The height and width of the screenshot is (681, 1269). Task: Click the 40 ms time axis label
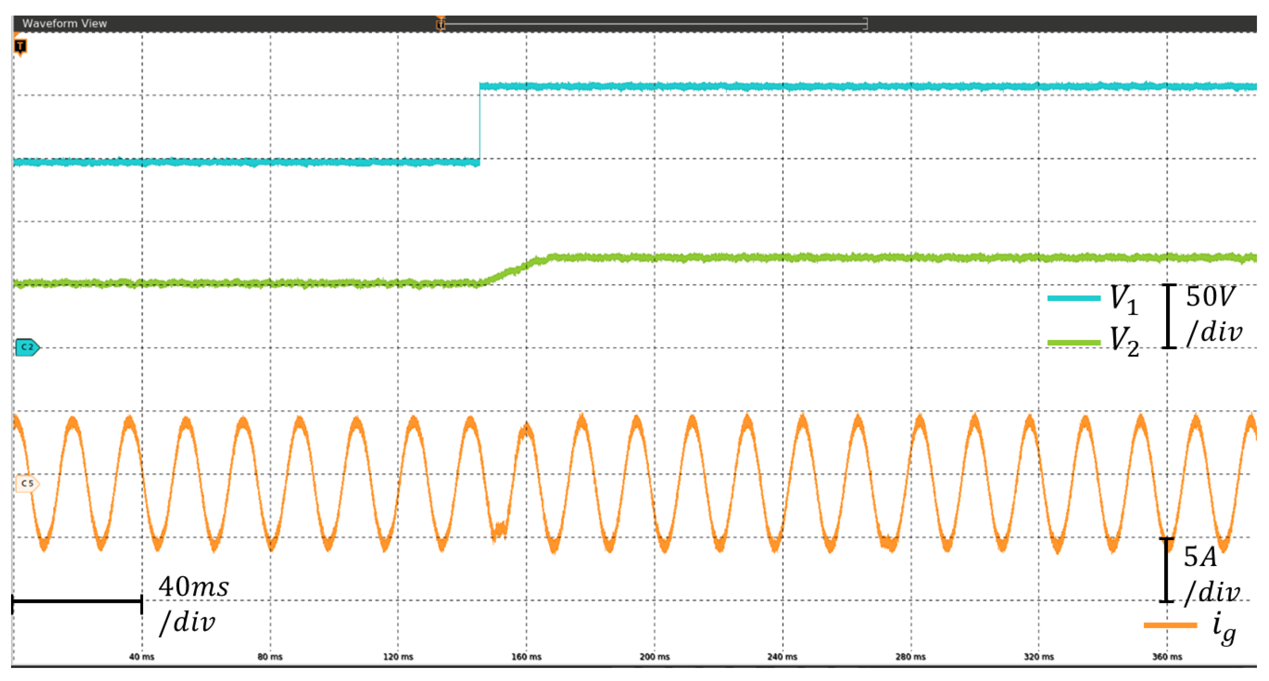pyautogui.click(x=142, y=656)
